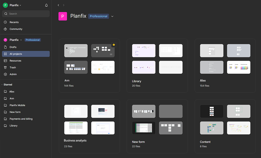
Task: Click the green Planfix avatar at top left
Action: click(x=5, y=5)
